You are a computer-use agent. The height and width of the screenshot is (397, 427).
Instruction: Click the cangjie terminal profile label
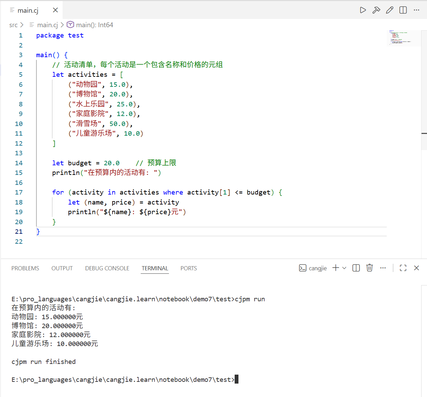pyautogui.click(x=318, y=268)
